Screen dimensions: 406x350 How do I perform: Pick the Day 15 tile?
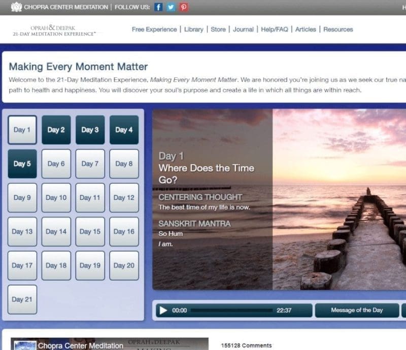click(x=90, y=231)
